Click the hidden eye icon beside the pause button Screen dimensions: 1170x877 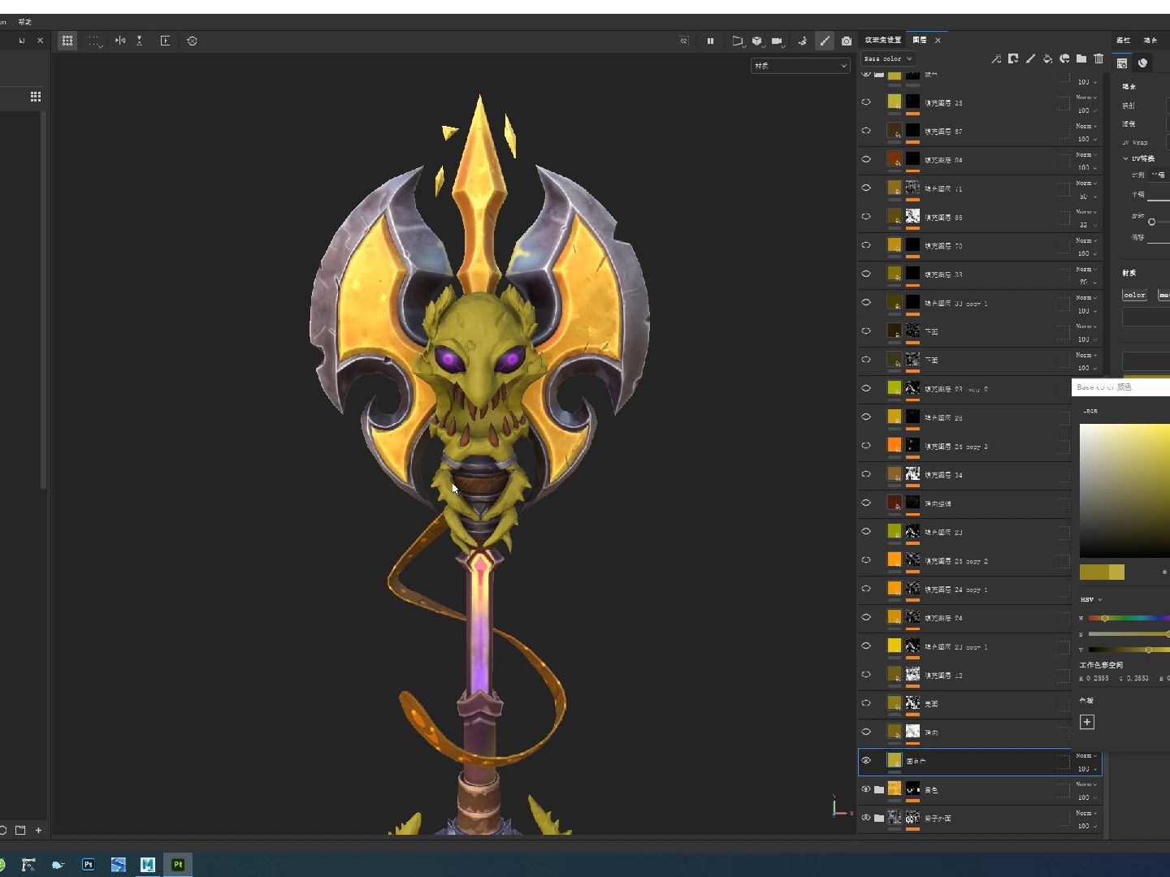click(684, 41)
